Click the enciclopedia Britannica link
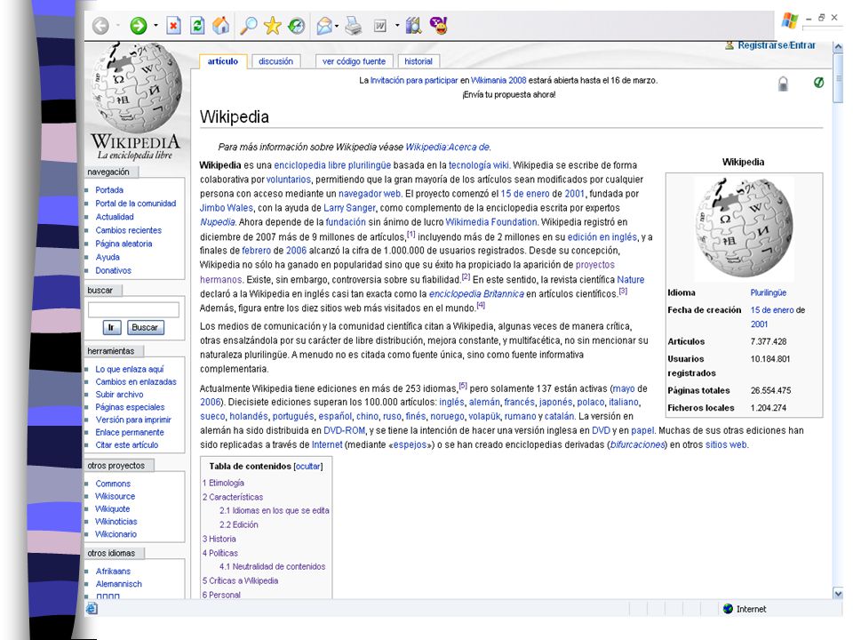This screenshot has height=640, width=853. pyautogui.click(x=476, y=294)
